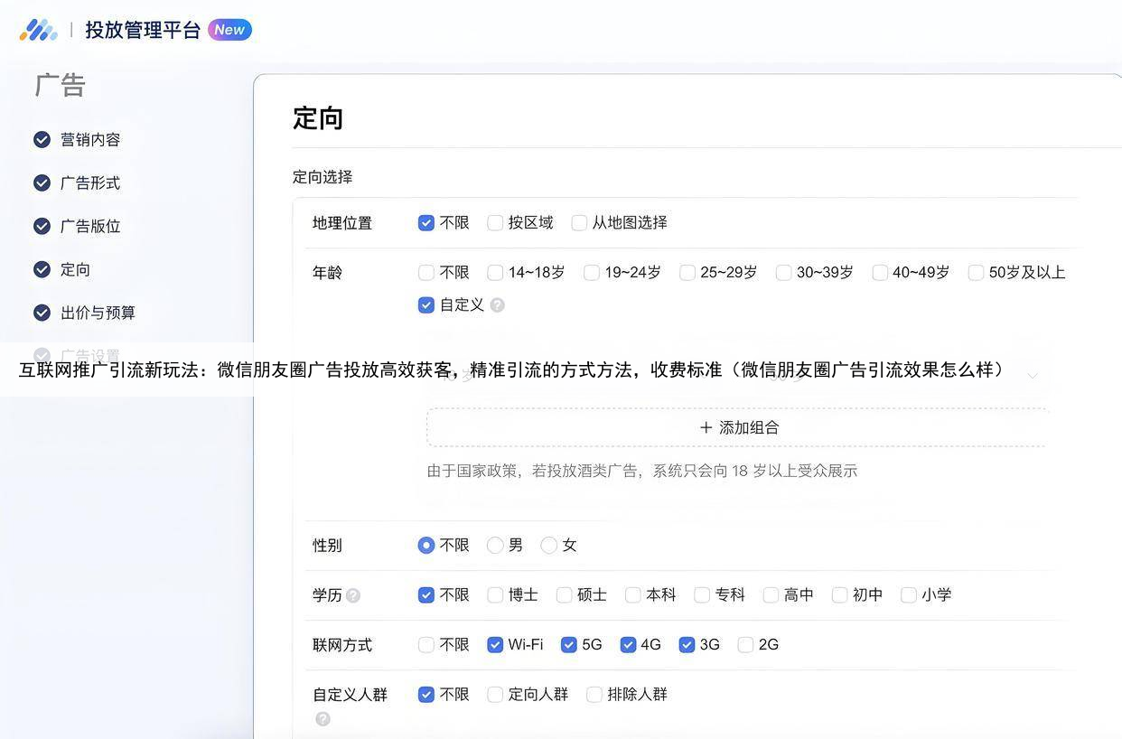Screen dimensions: 1122x739
Task: Click the checkmark icon beside 出价与预算
Action: click(x=42, y=313)
